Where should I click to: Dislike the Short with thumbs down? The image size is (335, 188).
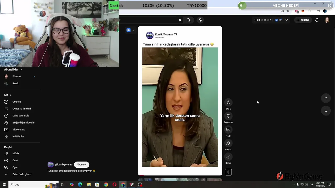(228, 116)
